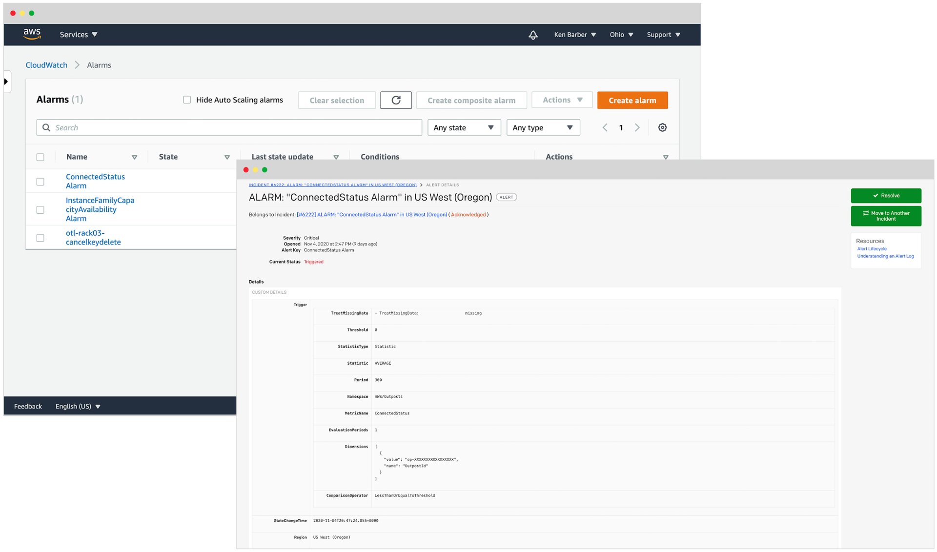Expand the Ohio region dropdown
937x552 pixels.
pos(621,35)
